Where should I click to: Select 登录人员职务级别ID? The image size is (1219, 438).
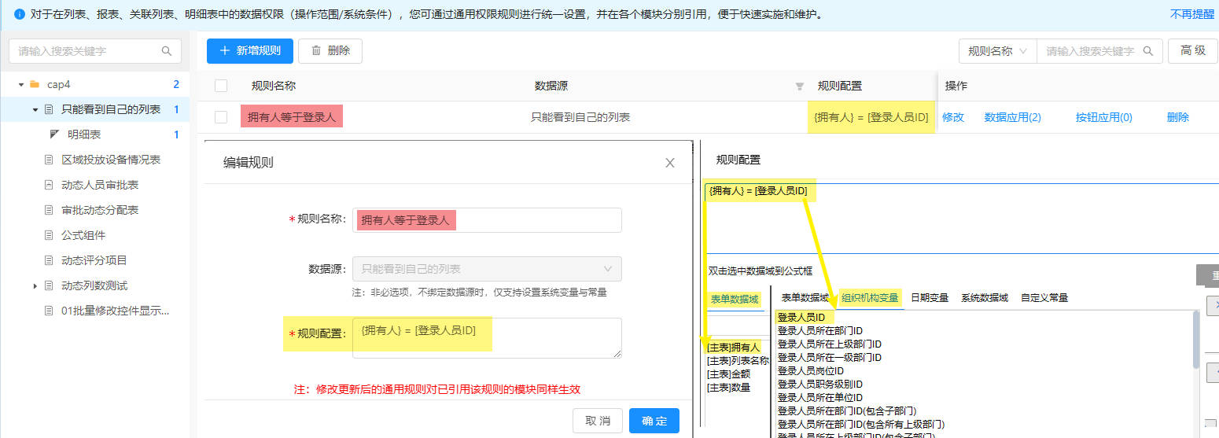[820, 384]
